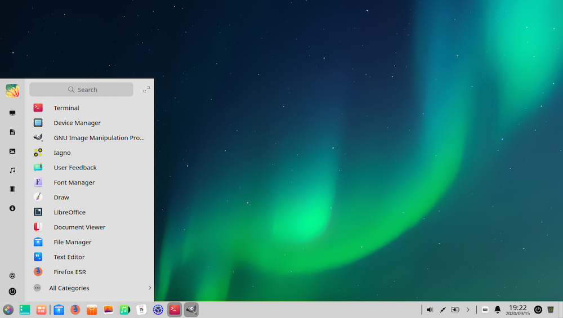Open Downloads folder from launcher sidebar
This screenshot has height=318, width=563.
[x=12, y=208]
